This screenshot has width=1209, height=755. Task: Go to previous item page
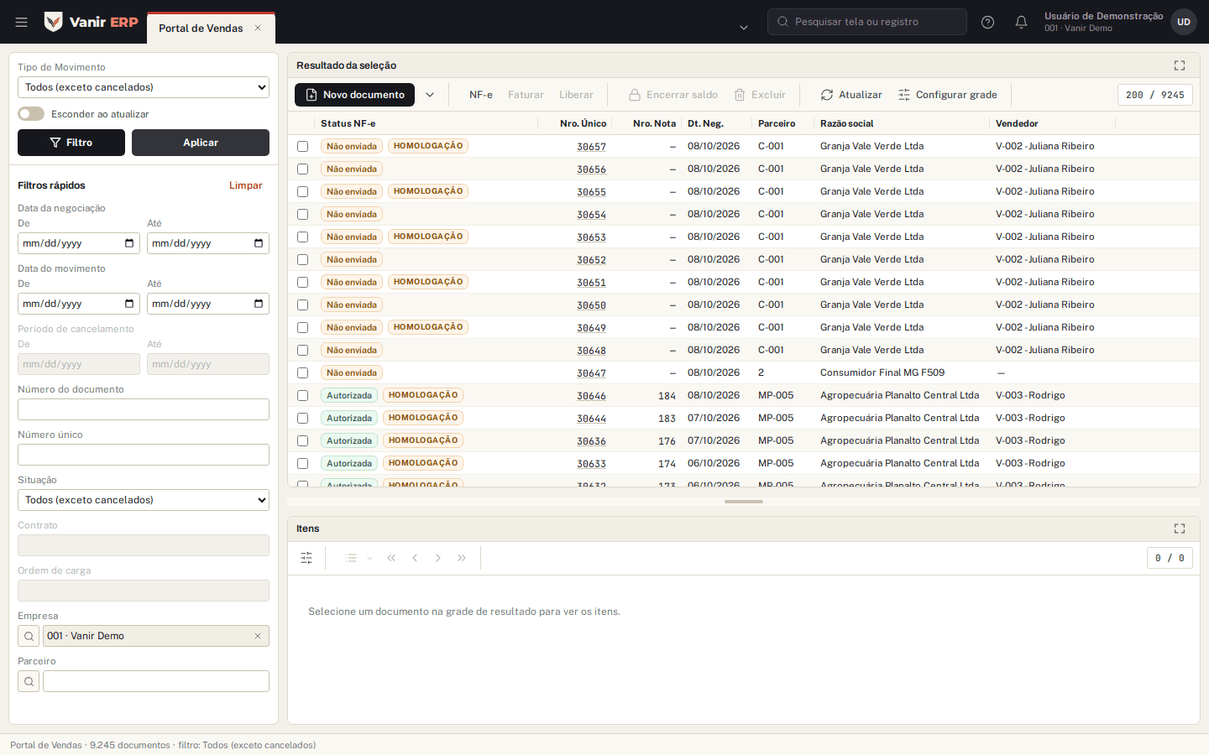415,558
